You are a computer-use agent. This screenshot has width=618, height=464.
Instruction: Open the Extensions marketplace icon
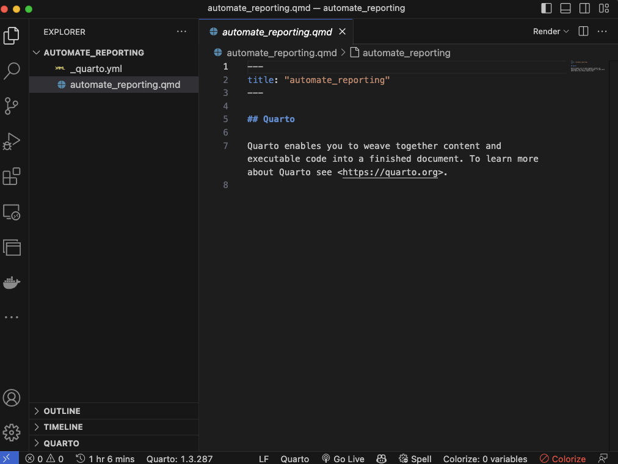tap(12, 176)
